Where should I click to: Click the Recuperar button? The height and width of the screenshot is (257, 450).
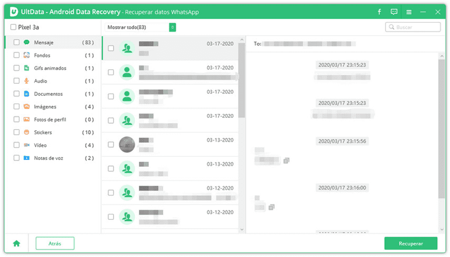411,243
